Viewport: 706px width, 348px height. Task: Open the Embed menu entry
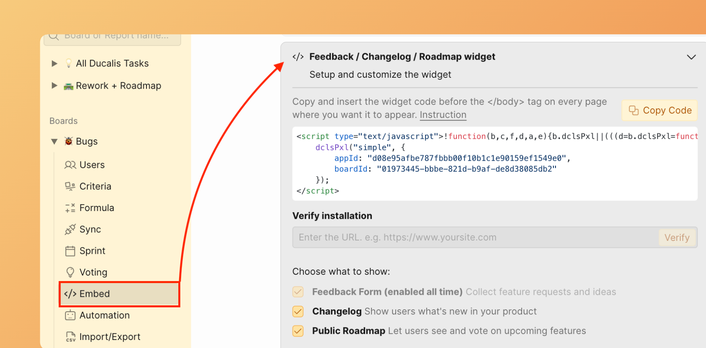click(x=95, y=294)
